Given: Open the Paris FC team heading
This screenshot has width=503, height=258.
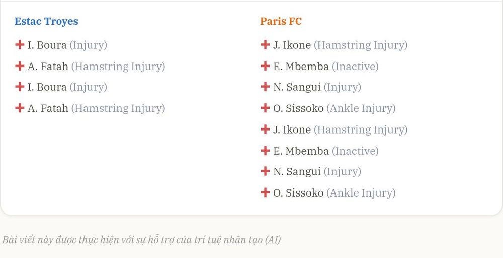Looking at the screenshot, I should (281, 21).
